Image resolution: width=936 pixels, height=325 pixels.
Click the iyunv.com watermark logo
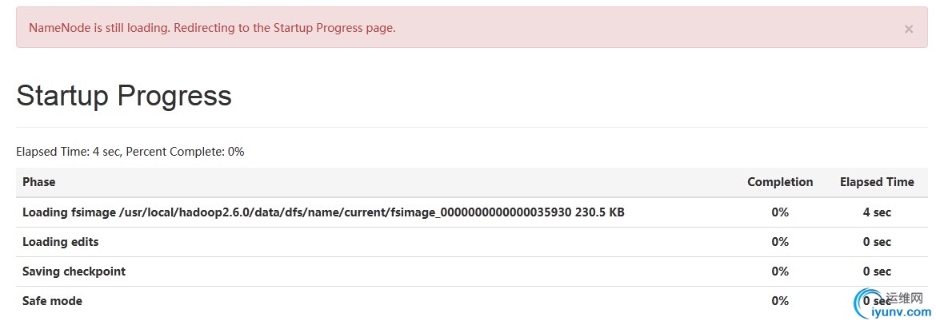click(x=892, y=305)
